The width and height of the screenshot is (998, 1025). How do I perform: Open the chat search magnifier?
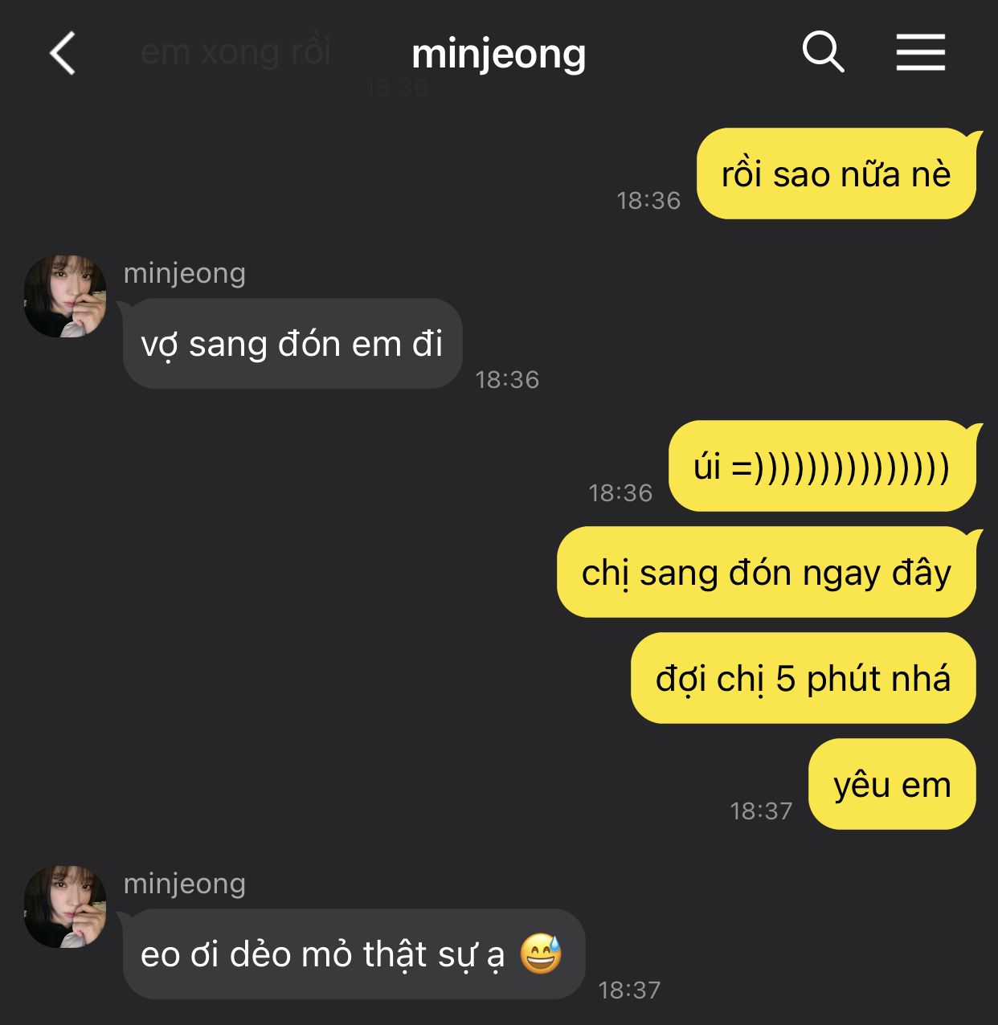tap(823, 53)
